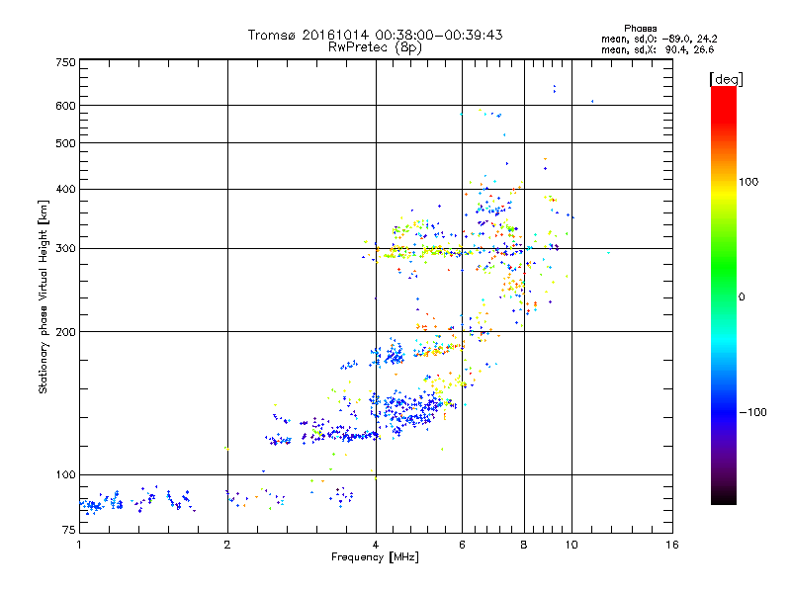The height and width of the screenshot is (593, 791).
Task: Click the y-axis '75' tick label
Action: (x=69, y=530)
